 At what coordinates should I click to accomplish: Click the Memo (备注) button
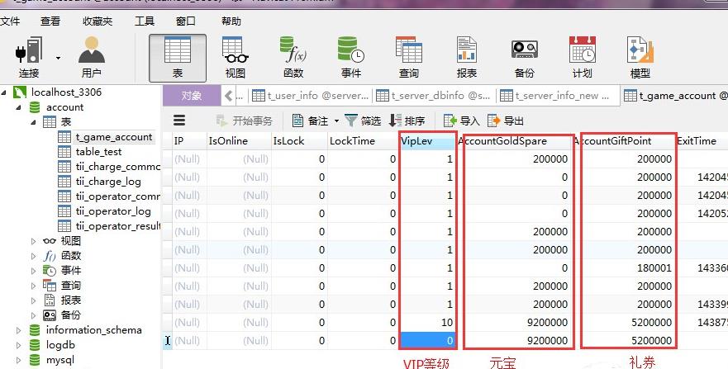(x=311, y=121)
